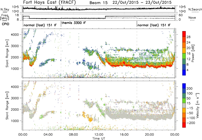Click the 'Freq. [MHz]' axis label
The image size is (202, 140).
(5, 17)
